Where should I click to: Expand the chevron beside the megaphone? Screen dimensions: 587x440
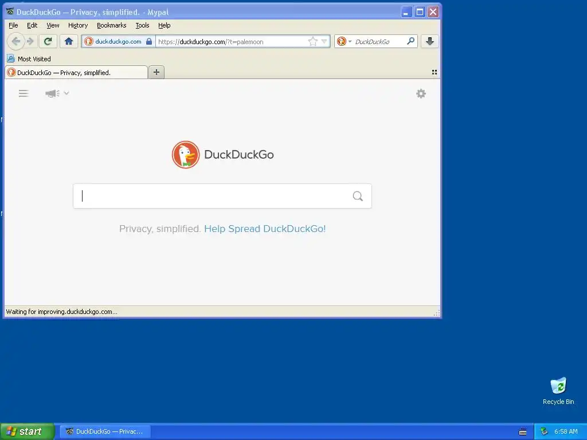pyautogui.click(x=66, y=93)
